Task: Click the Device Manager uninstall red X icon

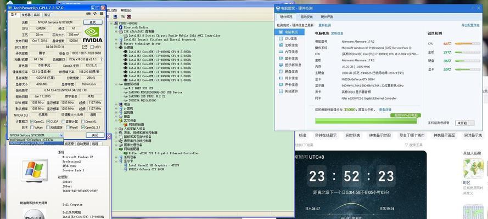Action: [x=129, y=16]
